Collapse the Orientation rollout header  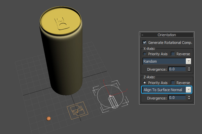(167, 35)
